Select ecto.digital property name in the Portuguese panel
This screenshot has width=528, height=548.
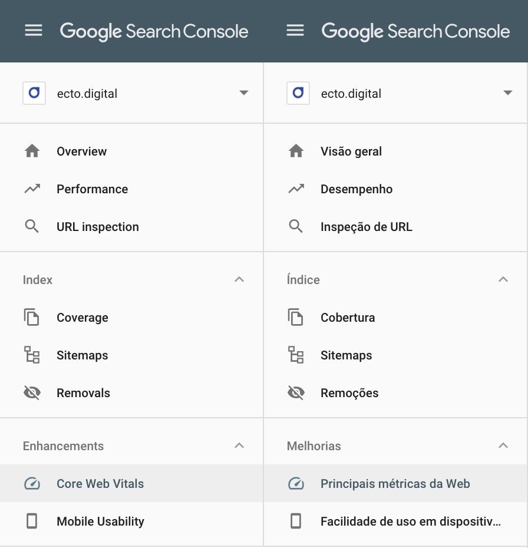[x=351, y=94]
